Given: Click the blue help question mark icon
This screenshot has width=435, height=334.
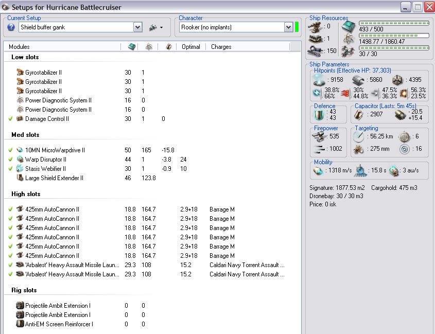Looking at the screenshot, I should click(11, 27).
